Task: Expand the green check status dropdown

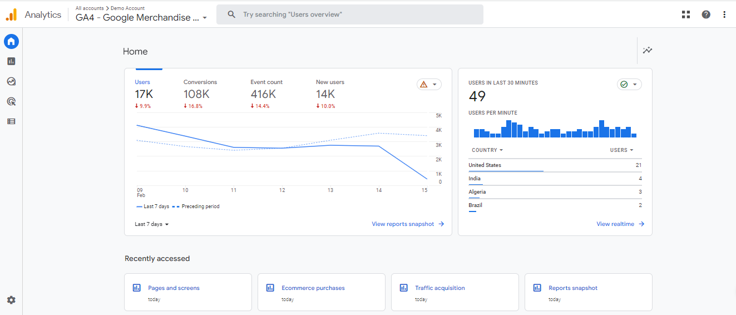Action: click(629, 85)
